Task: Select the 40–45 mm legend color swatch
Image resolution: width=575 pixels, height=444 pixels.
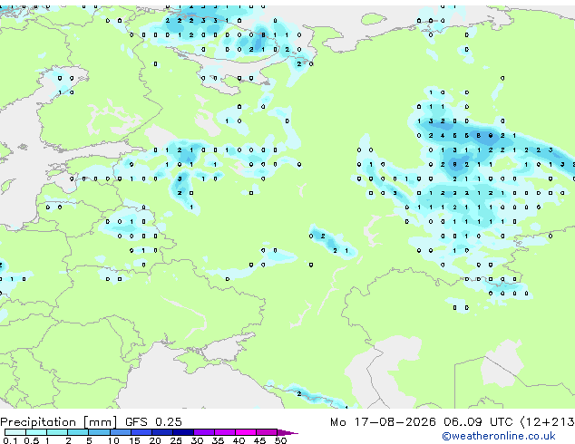Action: [x=246, y=432]
